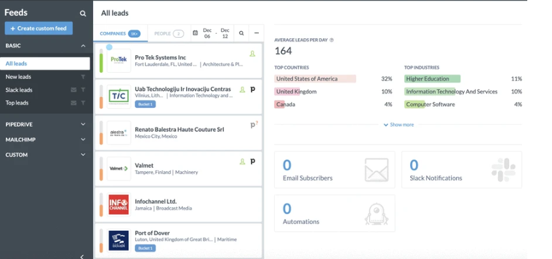Click the Create custom feed button
This screenshot has width=552, height=259.
38,29
